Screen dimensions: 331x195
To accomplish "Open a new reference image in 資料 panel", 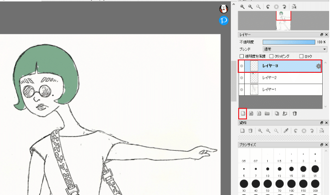I will 242,131.
